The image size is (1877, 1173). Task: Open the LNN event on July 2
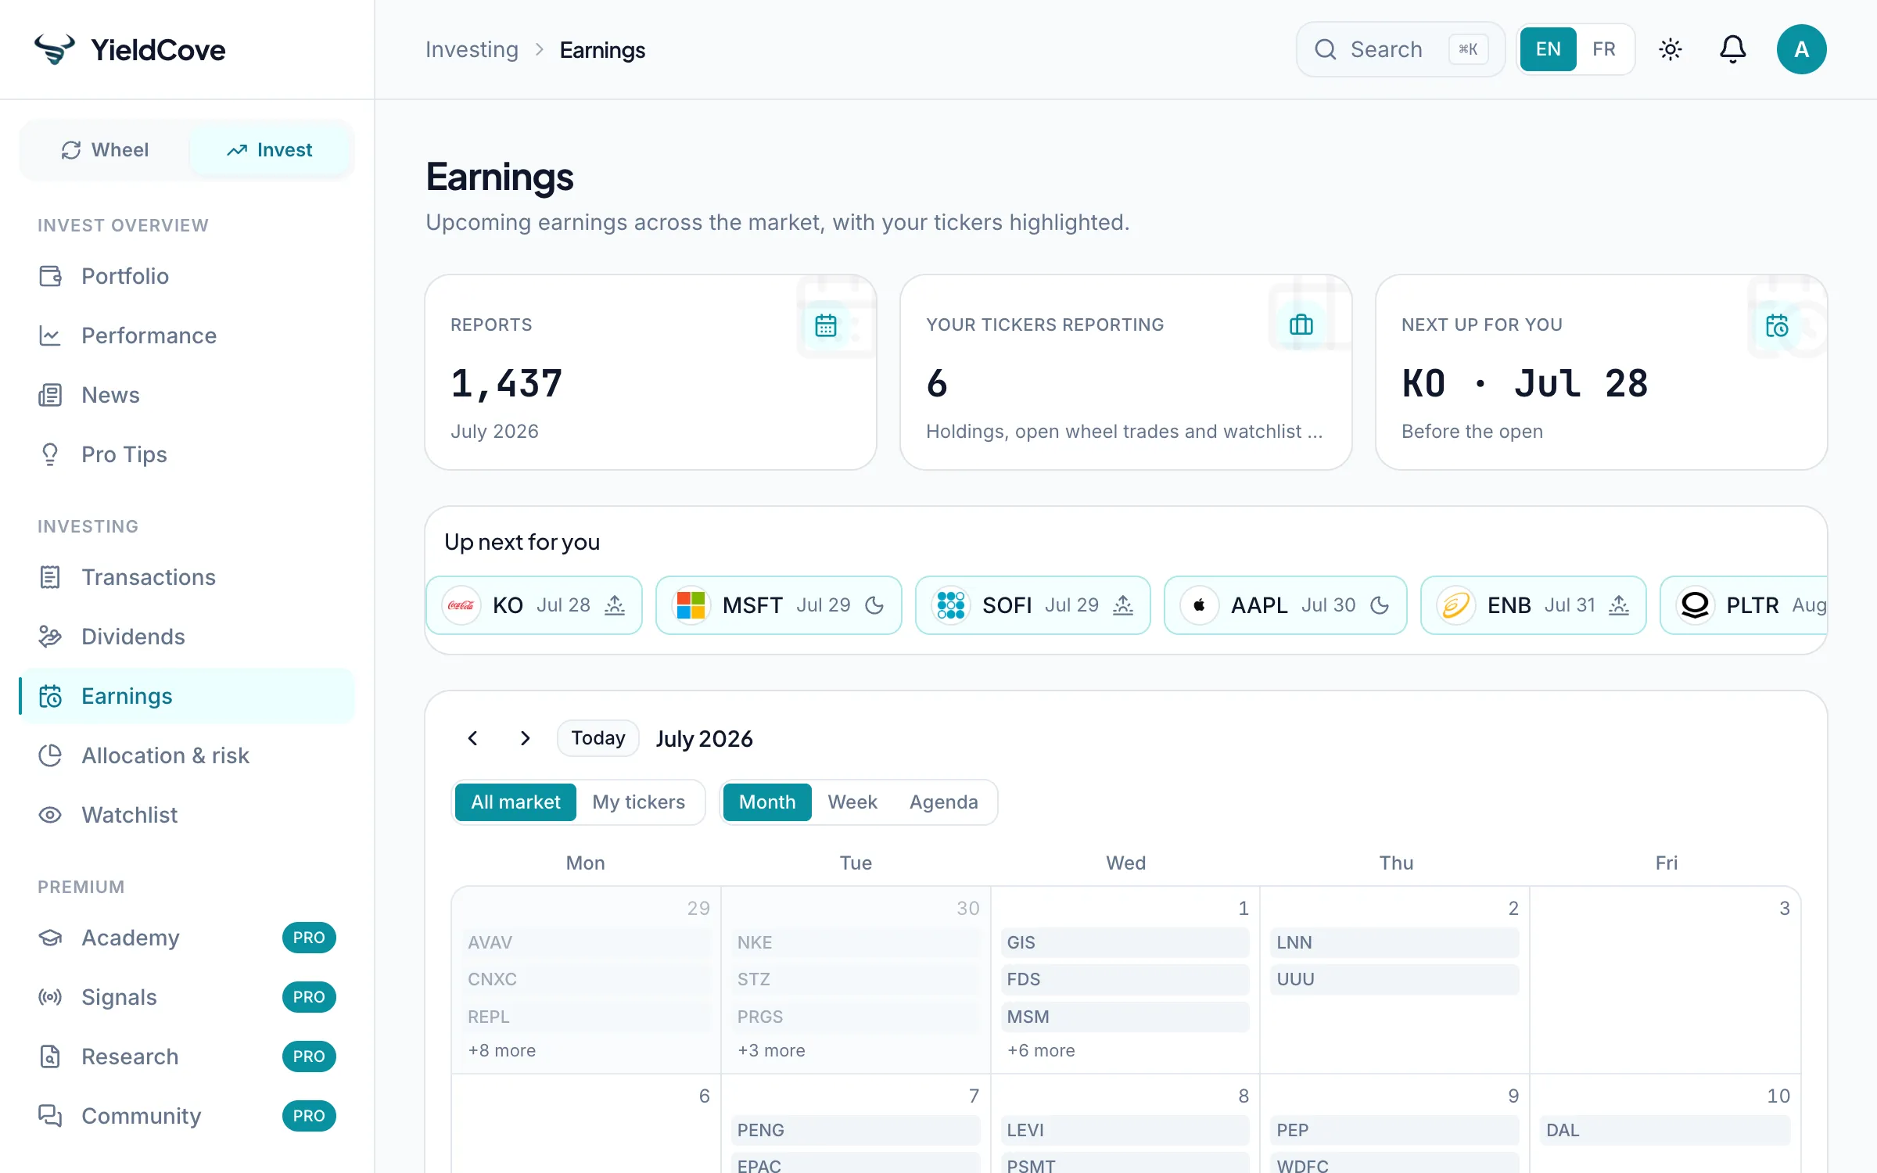[x=1394, y=942]
